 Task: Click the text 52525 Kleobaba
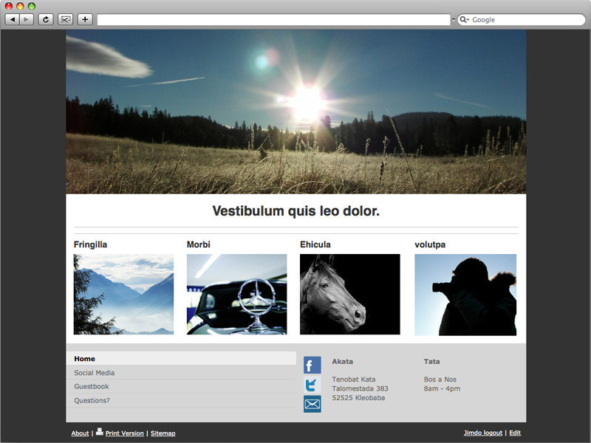point(358,398)
